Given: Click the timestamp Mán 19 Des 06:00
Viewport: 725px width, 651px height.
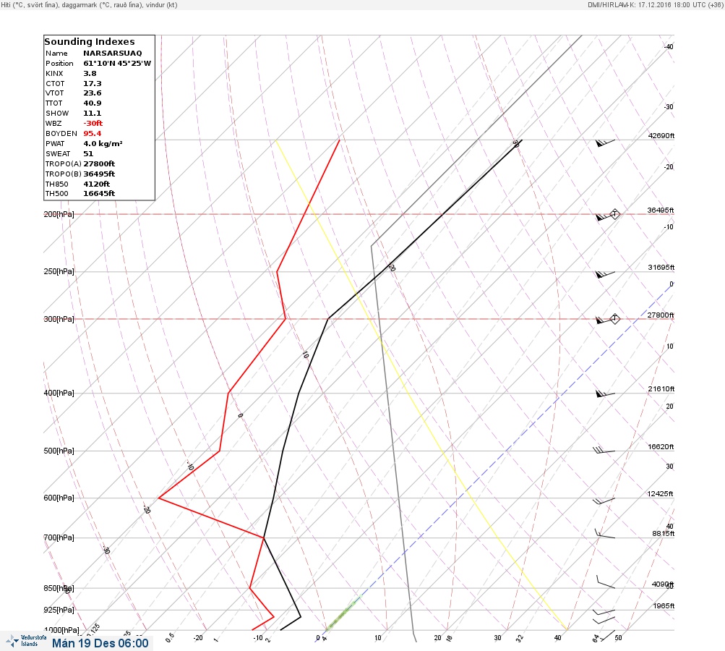Looking at the screenshot, I should [100, 643].
